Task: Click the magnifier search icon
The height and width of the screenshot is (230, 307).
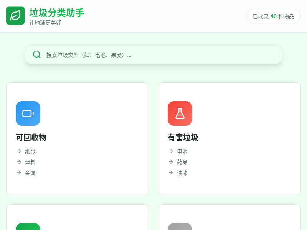Action: point(37,54)
